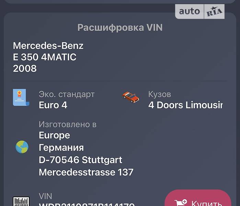Click the Euro 4 value
This screenshot has width=240, height=206.
point(53,105)
